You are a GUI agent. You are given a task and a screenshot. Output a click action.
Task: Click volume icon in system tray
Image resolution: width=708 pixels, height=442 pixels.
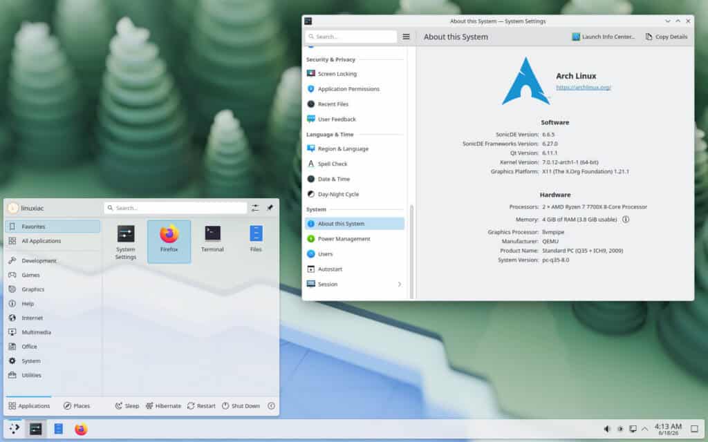coord(607,429)
